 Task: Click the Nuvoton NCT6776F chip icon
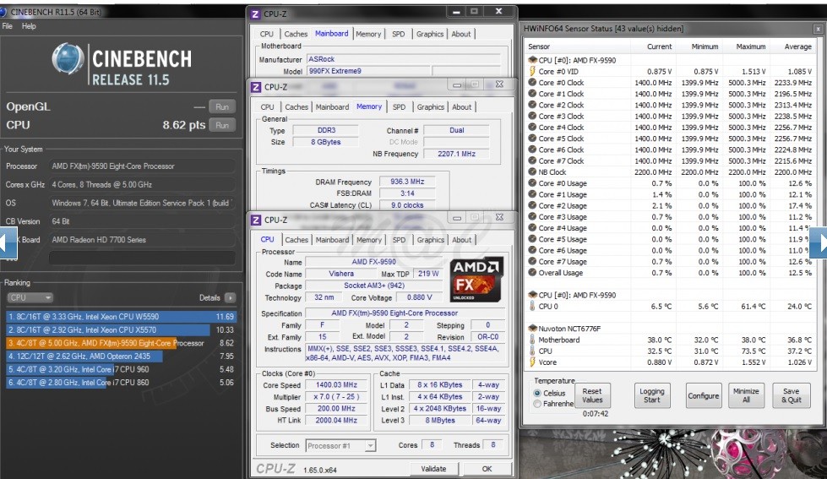click(532, 328)
